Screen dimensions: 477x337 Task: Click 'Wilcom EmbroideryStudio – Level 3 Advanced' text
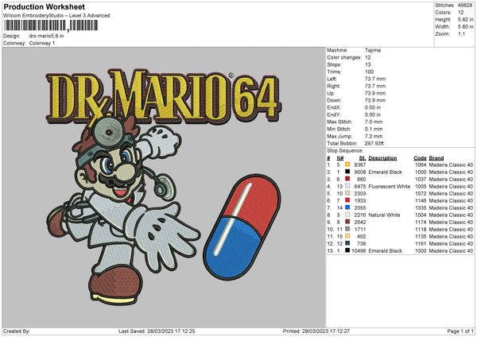point(56,16)
